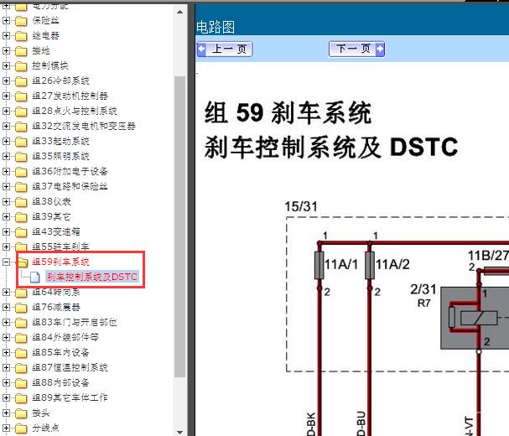Click the 电路图 header title

pyautogui.click(x=216, y=28)
